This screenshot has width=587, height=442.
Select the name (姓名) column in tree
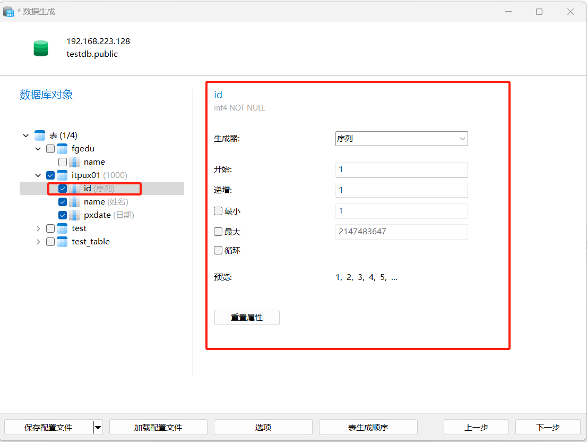pos(94,202)
